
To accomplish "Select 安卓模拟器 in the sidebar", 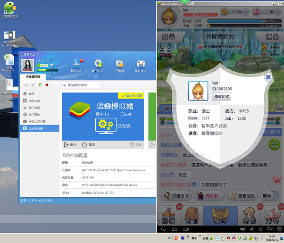I will [40, 128].
